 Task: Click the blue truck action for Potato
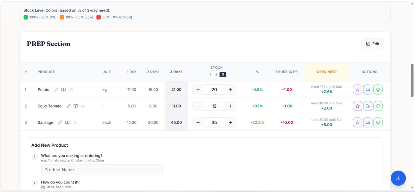(x=368, y=89)
